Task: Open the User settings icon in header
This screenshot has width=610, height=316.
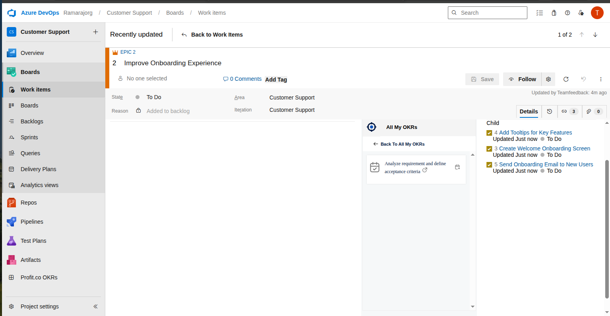Action: [581, 13]
